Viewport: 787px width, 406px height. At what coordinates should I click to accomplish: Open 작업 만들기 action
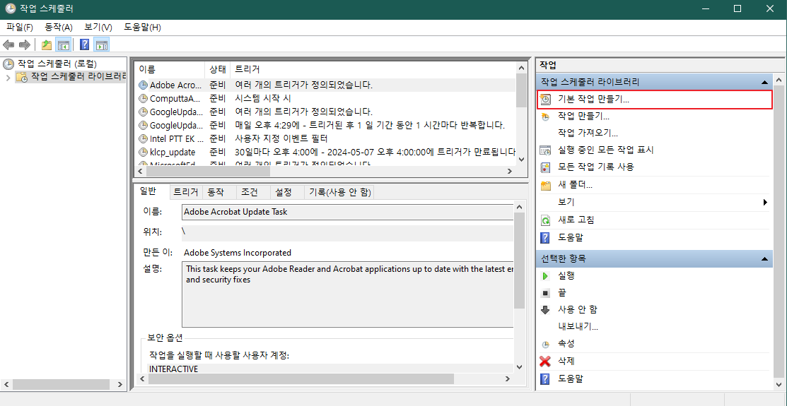584,117
